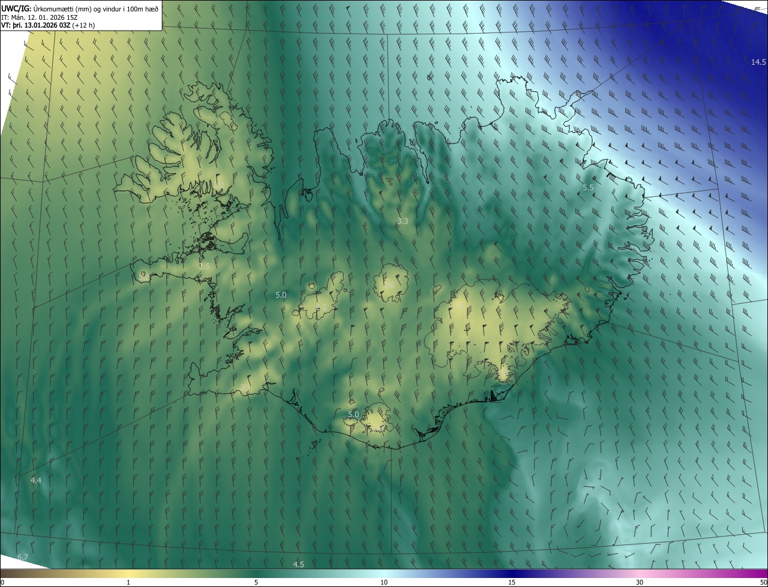Click the 5.0 label beside the south coast glacier

point(353,415)
